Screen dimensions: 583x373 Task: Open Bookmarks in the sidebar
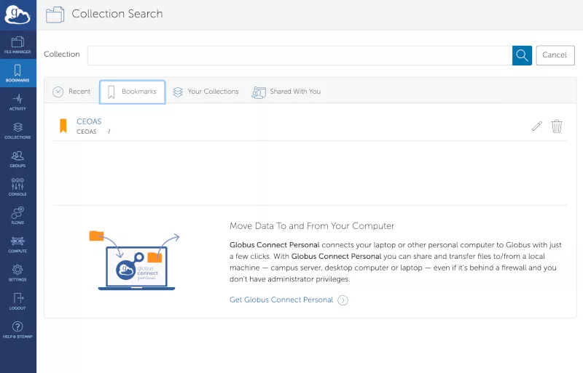(17, 73)
